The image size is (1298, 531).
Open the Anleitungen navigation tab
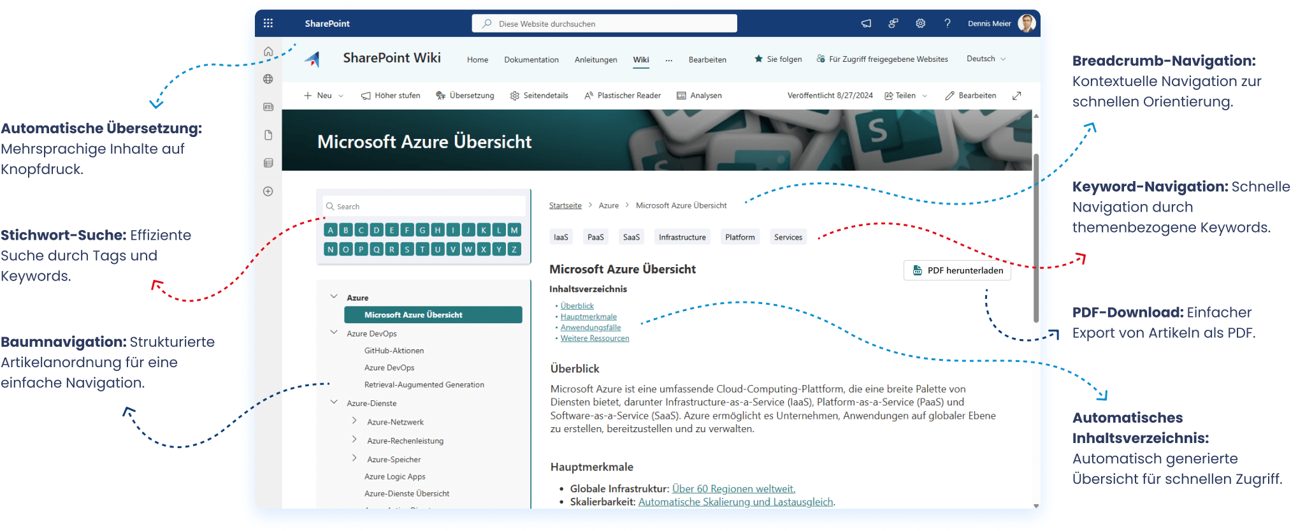[596, 60]
